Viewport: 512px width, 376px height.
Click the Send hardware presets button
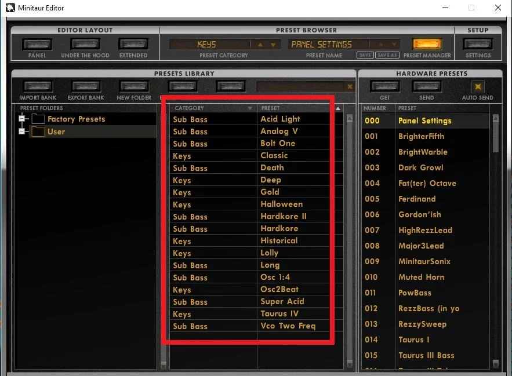point(426,86)
